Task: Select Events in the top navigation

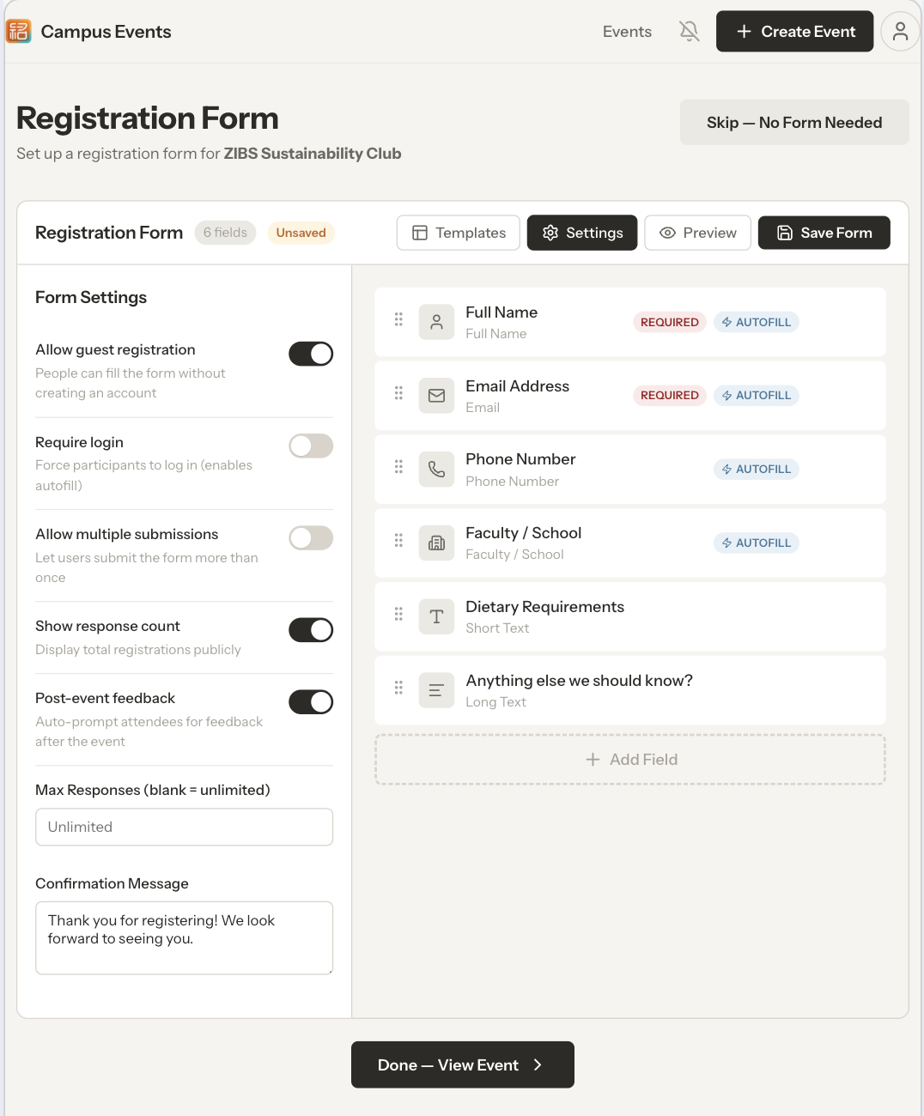Action: tap(626, 31)
